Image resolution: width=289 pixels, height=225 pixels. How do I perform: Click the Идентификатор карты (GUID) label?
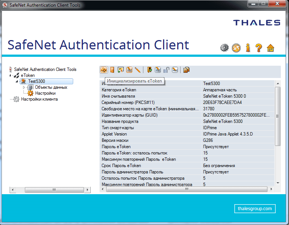[130, 115]
